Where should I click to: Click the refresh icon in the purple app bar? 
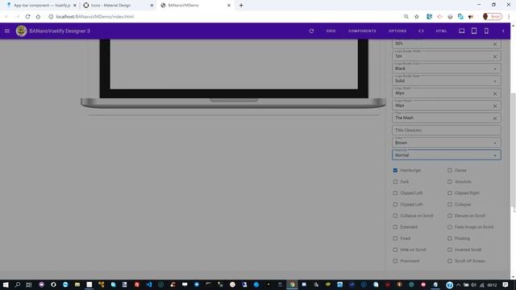(311, 31)
